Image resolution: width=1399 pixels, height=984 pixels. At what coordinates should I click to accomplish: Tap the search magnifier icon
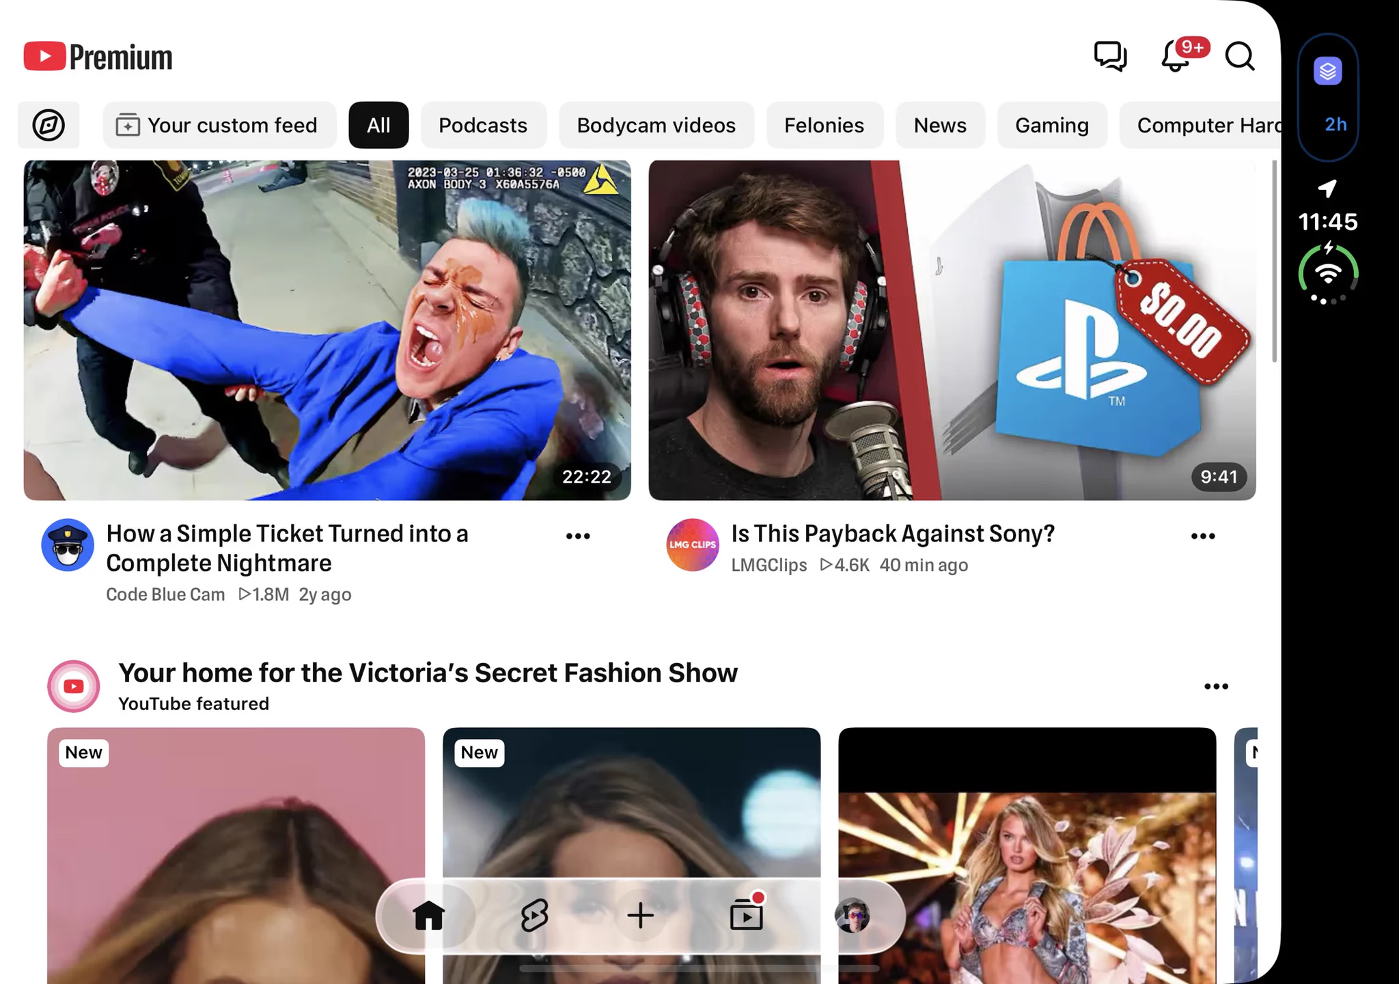click(x=1240, y=57)
